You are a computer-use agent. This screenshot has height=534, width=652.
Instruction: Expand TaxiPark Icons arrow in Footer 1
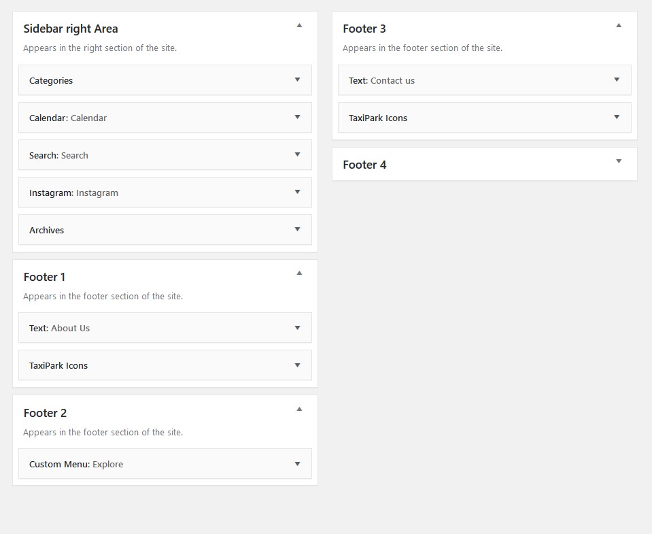297,365
